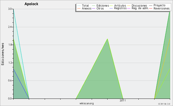Click the wikiscan.org caption
The image size is (173, 106).
(x=86, y=103)
